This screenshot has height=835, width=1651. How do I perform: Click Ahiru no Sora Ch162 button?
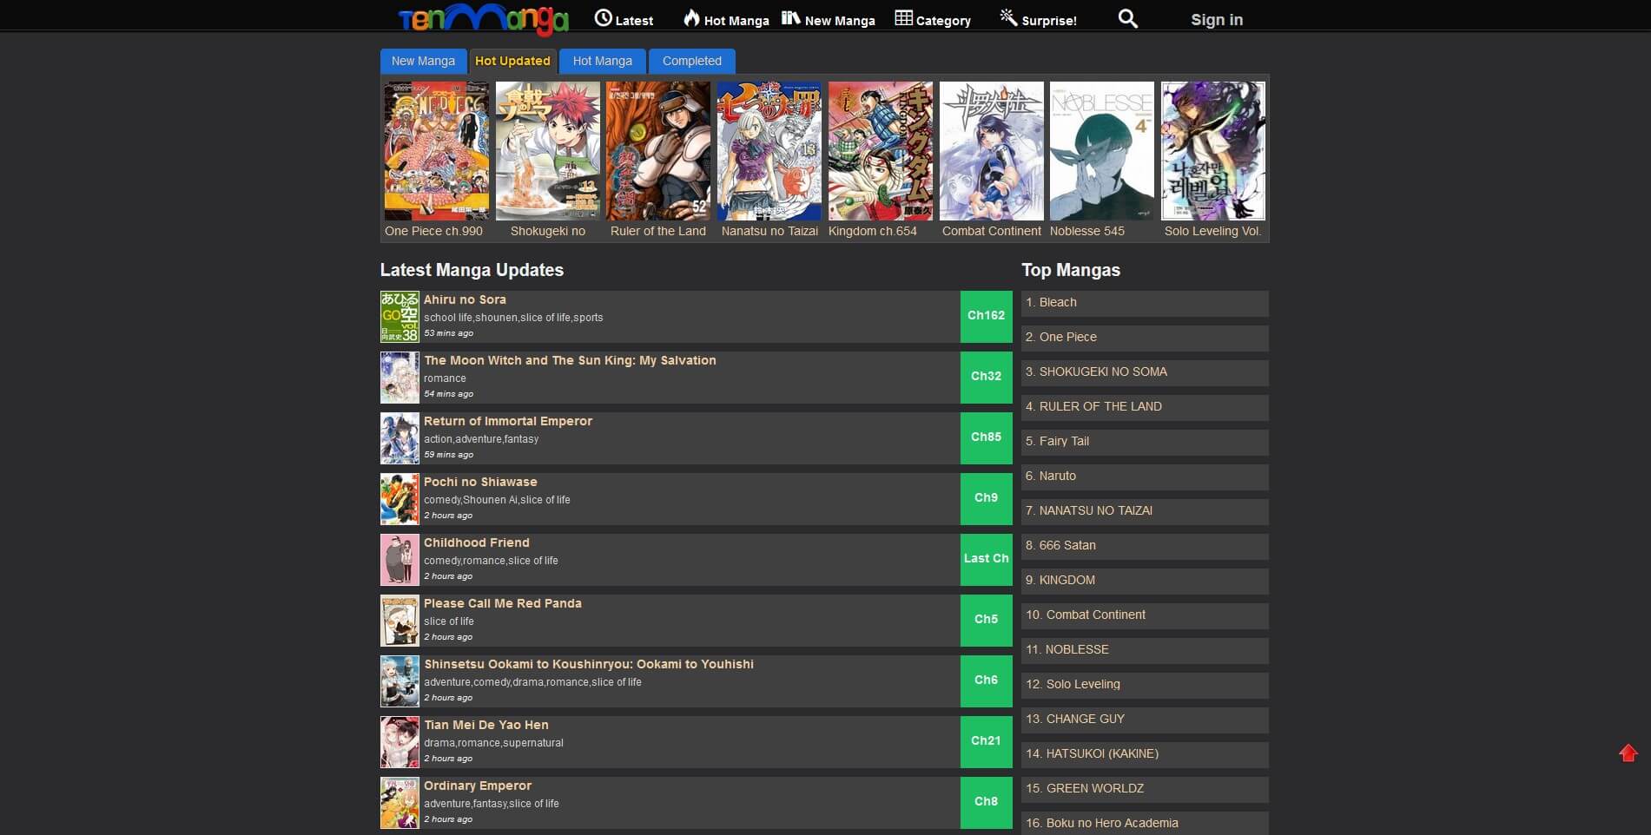click(987, 316)
